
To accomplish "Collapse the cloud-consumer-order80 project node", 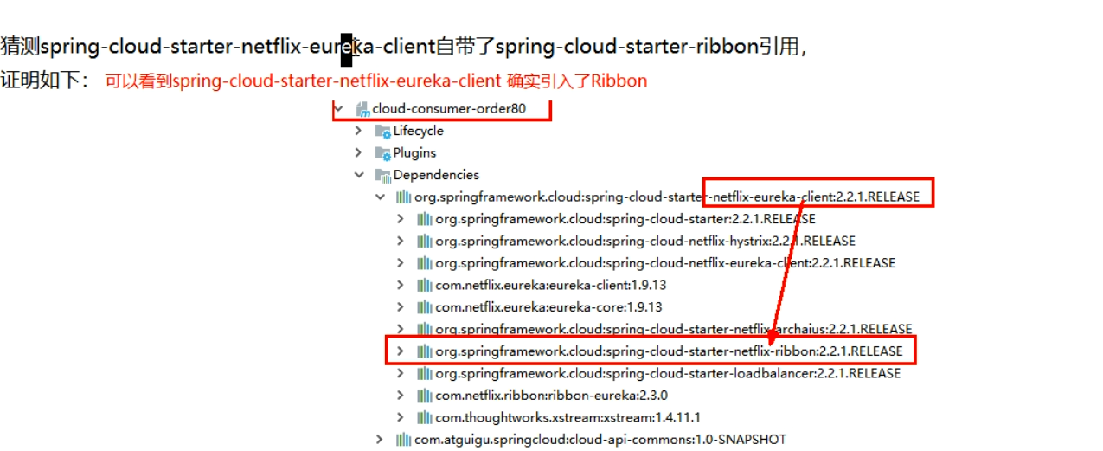I will coord(337,109).
